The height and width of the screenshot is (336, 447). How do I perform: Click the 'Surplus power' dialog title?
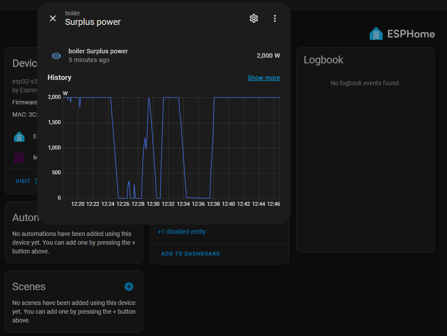(x=93, y=22)
